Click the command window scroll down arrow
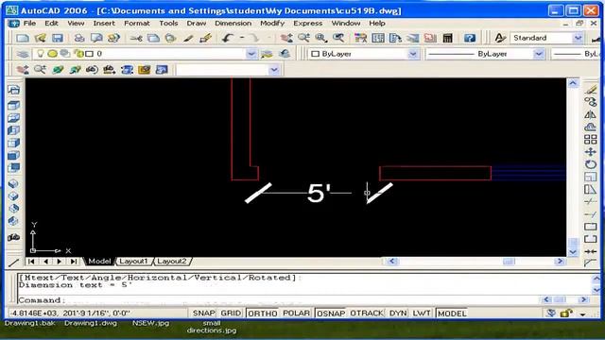The height and width of the screenshot is (340, 605). [x=596, y=290]
